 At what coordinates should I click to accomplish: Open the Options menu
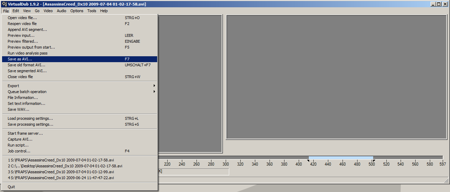(77, 11)
